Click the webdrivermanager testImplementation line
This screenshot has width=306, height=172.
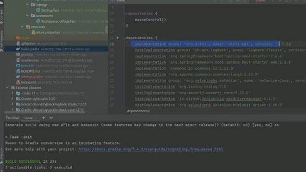[206, 99]
